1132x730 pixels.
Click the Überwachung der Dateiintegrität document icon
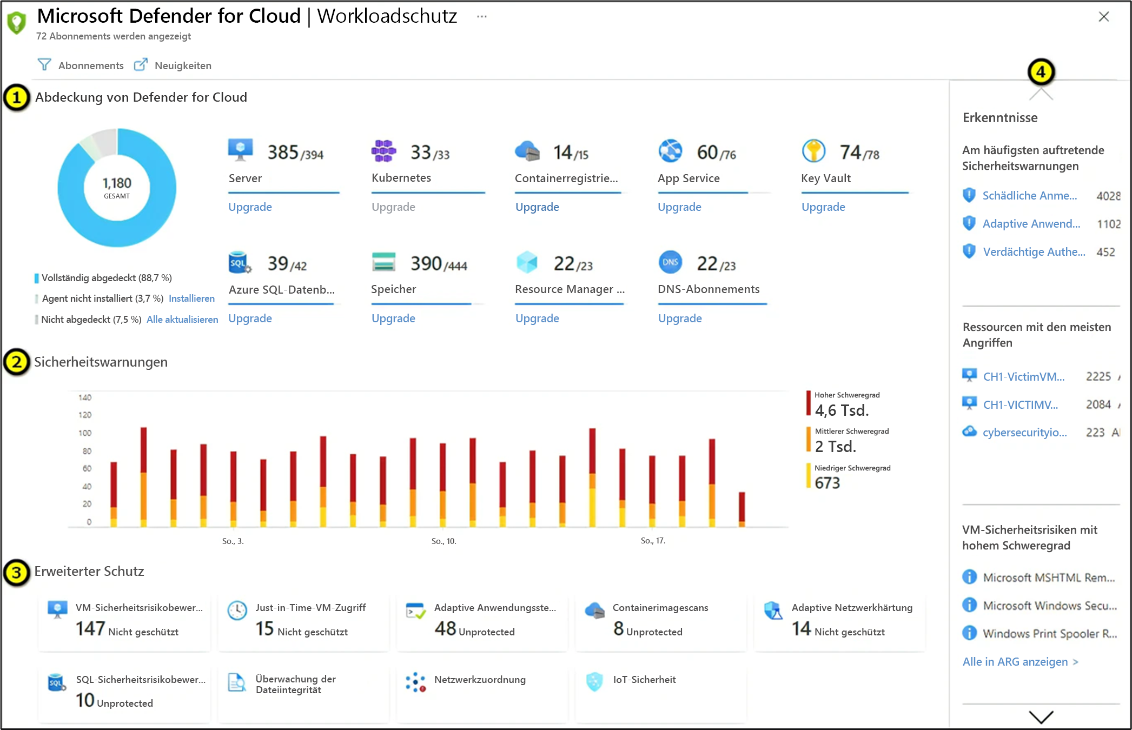tap(237, 682)
